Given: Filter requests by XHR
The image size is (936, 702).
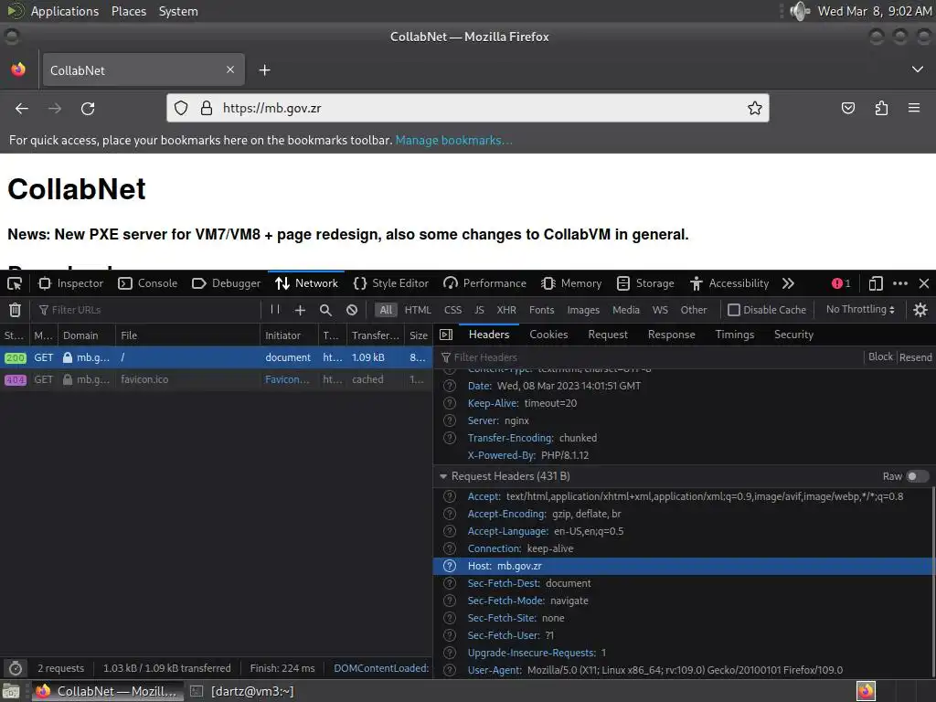Looking at the screenshot, I should tap(506, 310).
